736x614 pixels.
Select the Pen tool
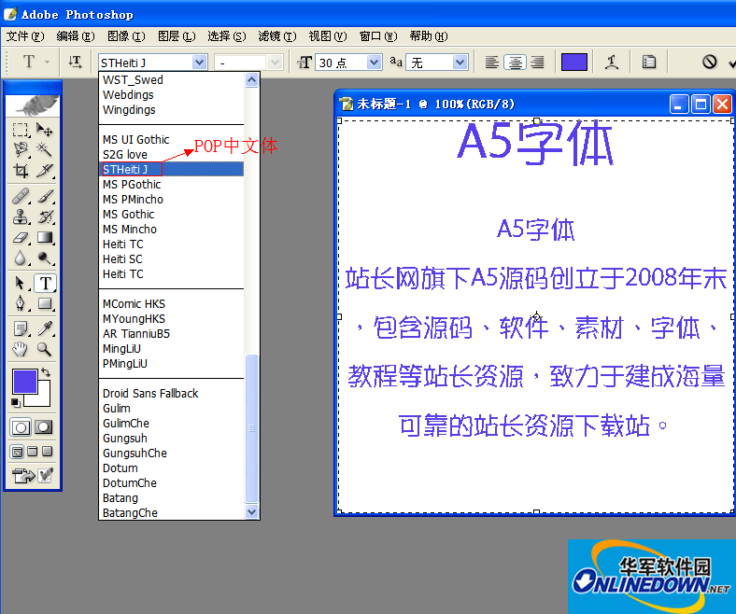(x=21, y=303)
